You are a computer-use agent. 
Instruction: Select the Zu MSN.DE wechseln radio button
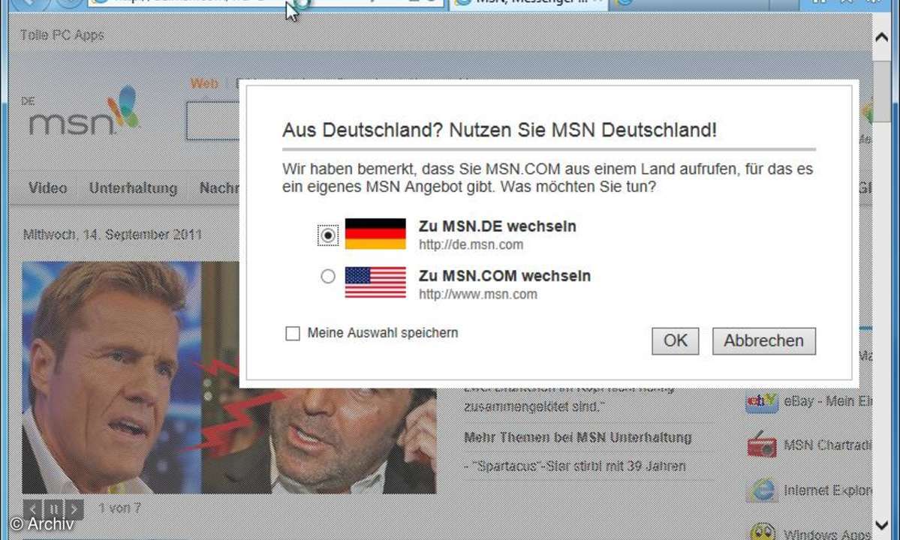[328, 235]
